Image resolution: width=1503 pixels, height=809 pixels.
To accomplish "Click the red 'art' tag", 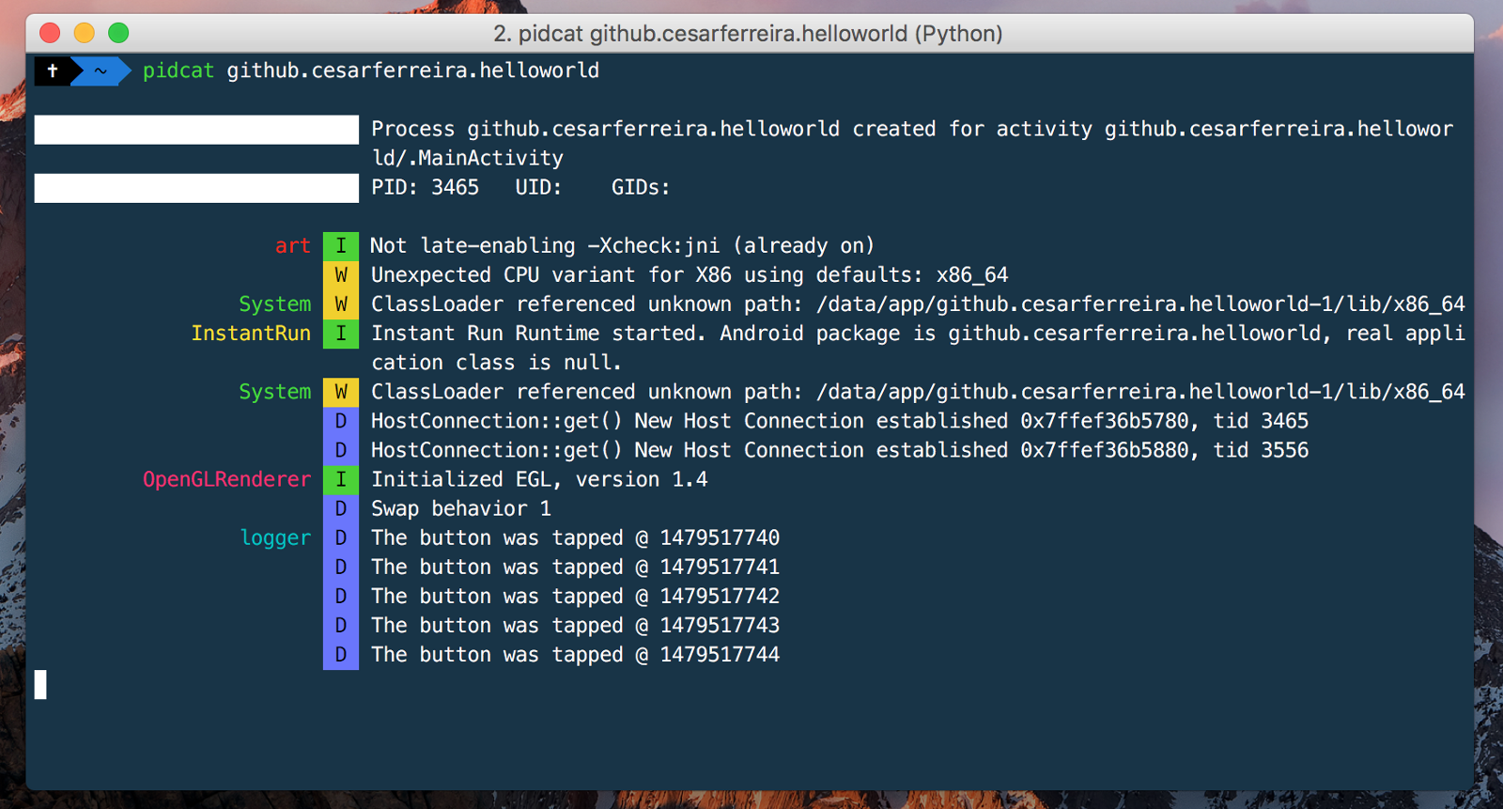I will point(293,245).
